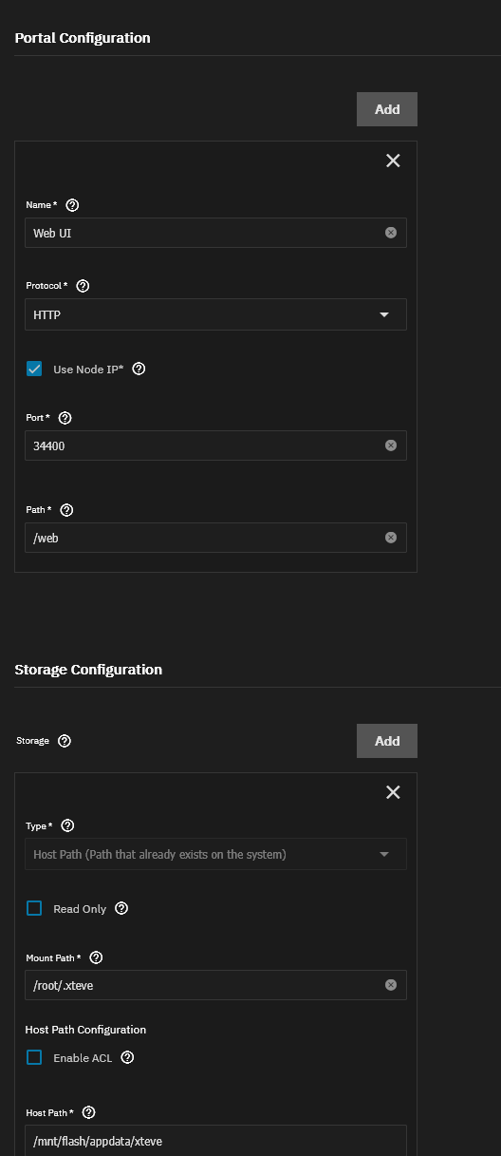Remove the storage entry with X icon
Image resolution: width=501 pixels, height=1156 pixels.
pyautogui.click(x=393, y=792)
